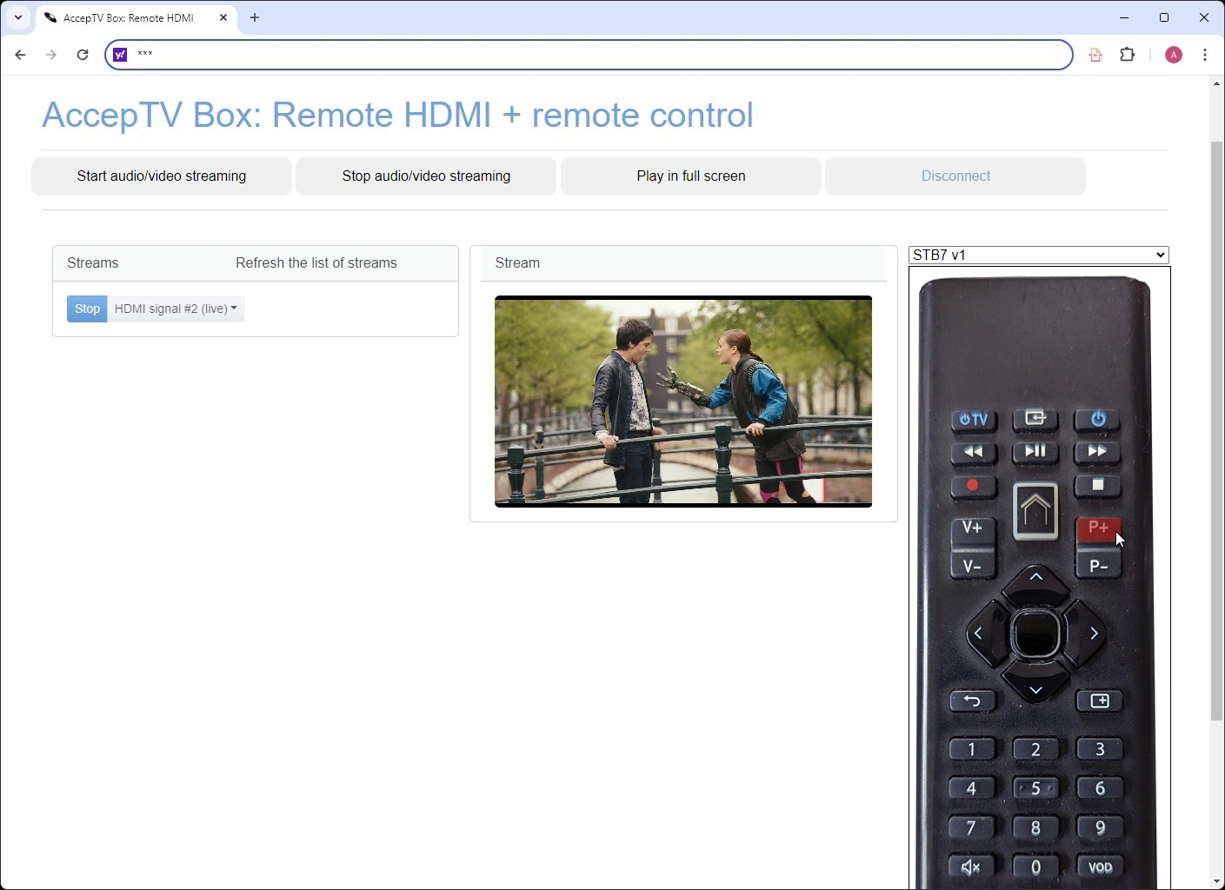Click the mute button on remote

click(972, 867)
